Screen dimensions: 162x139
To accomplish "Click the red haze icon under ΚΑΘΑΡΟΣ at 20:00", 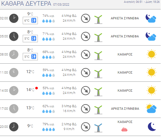I will point(124,130).
